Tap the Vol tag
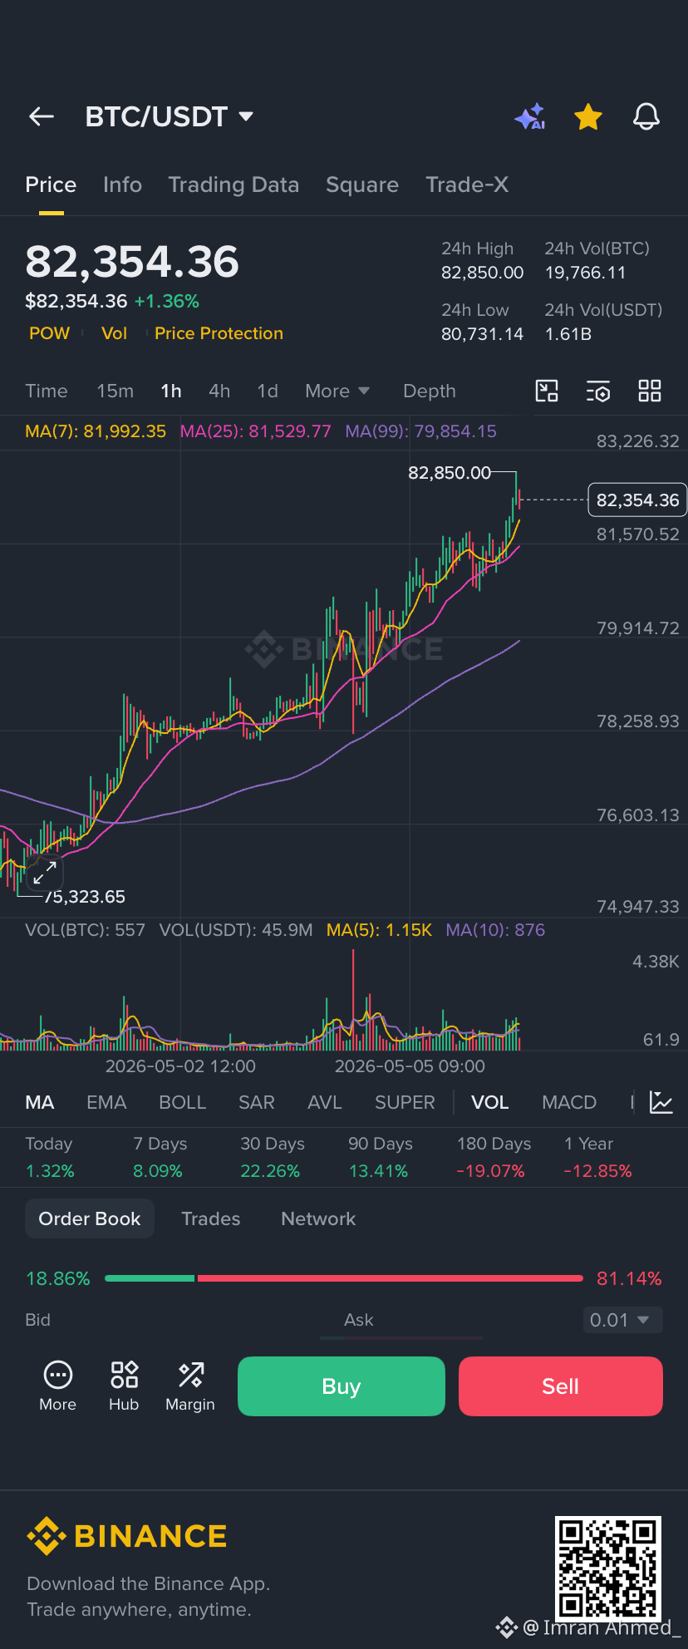 [114, 333]
